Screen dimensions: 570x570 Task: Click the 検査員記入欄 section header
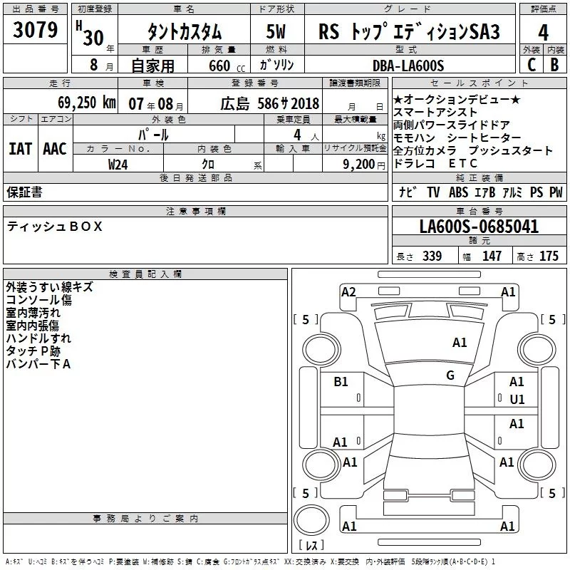[145, 274]
